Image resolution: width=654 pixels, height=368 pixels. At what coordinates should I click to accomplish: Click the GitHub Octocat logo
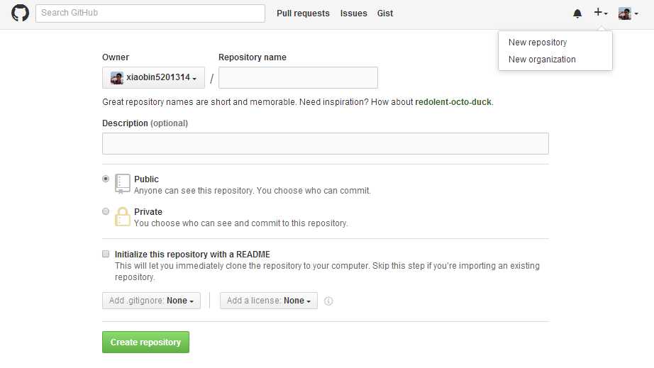(x=20, y=13)
